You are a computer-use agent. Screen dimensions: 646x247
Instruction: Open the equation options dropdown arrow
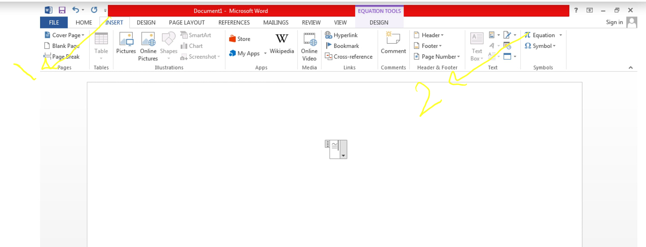pos(343,155)
